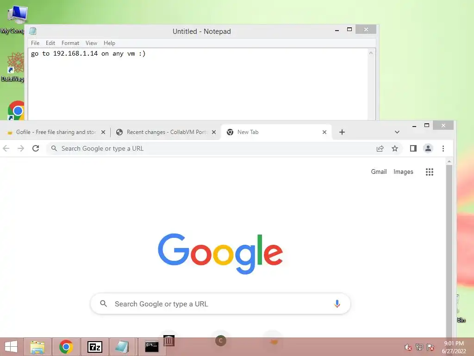The height and width of the screenshot is (356, 474).
Task: Click the taskbar clock showing 9:01 PM
Action: pyautogui.click(x=454, y=347)
